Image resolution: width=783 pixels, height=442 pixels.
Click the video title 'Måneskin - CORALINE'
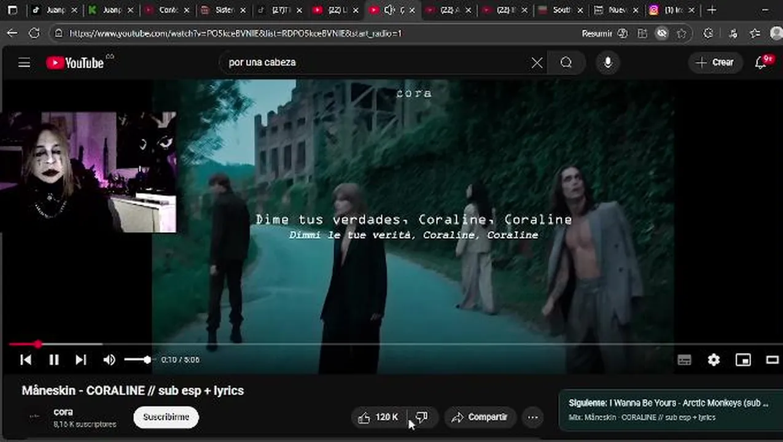[133, 390]
